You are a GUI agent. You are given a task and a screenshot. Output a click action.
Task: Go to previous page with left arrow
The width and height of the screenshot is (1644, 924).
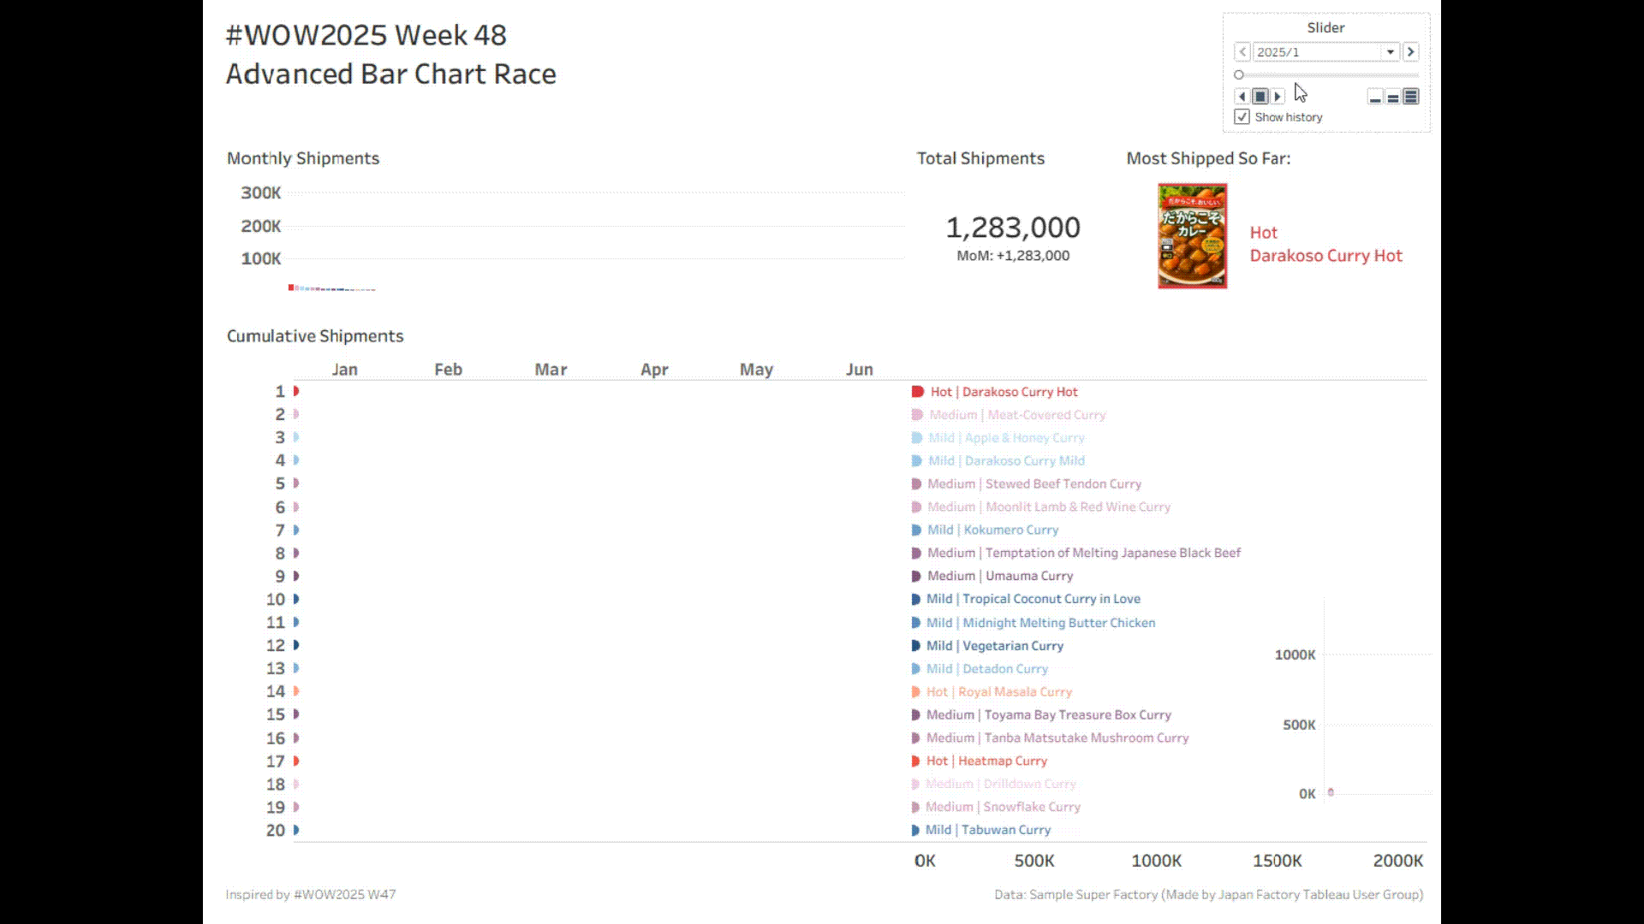click(x=1242, y=52)
